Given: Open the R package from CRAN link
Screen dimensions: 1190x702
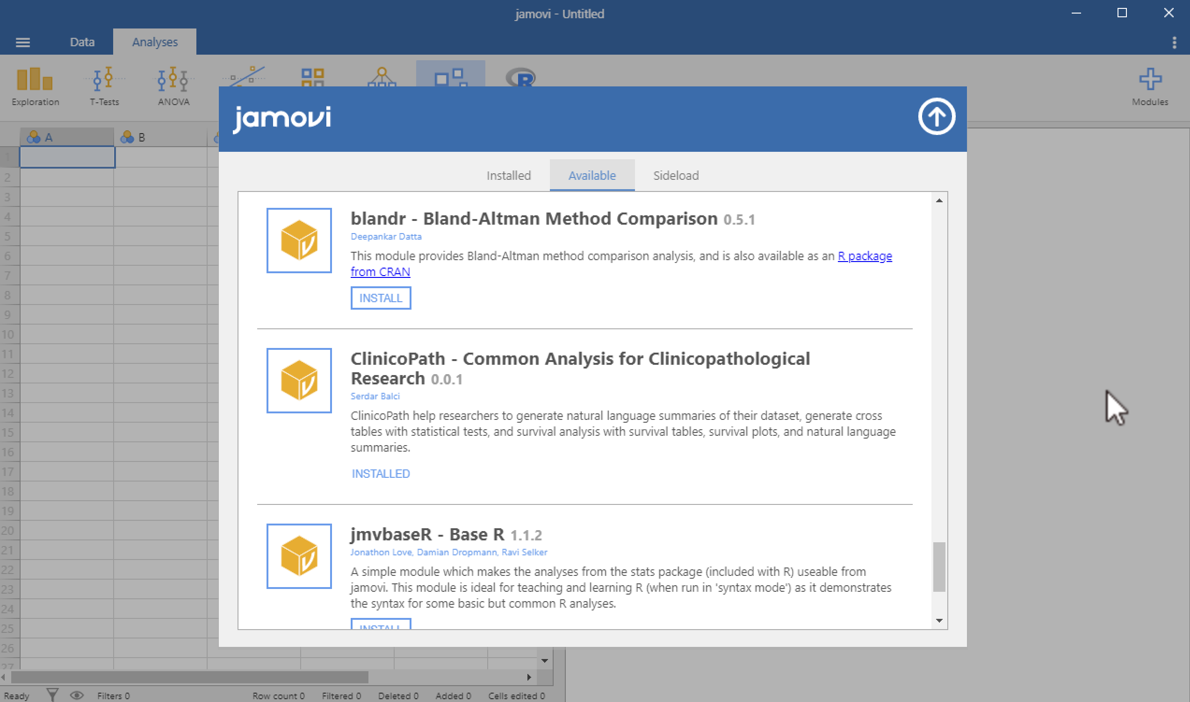Looking at the screenshot, I should click(x=864, y=256).
